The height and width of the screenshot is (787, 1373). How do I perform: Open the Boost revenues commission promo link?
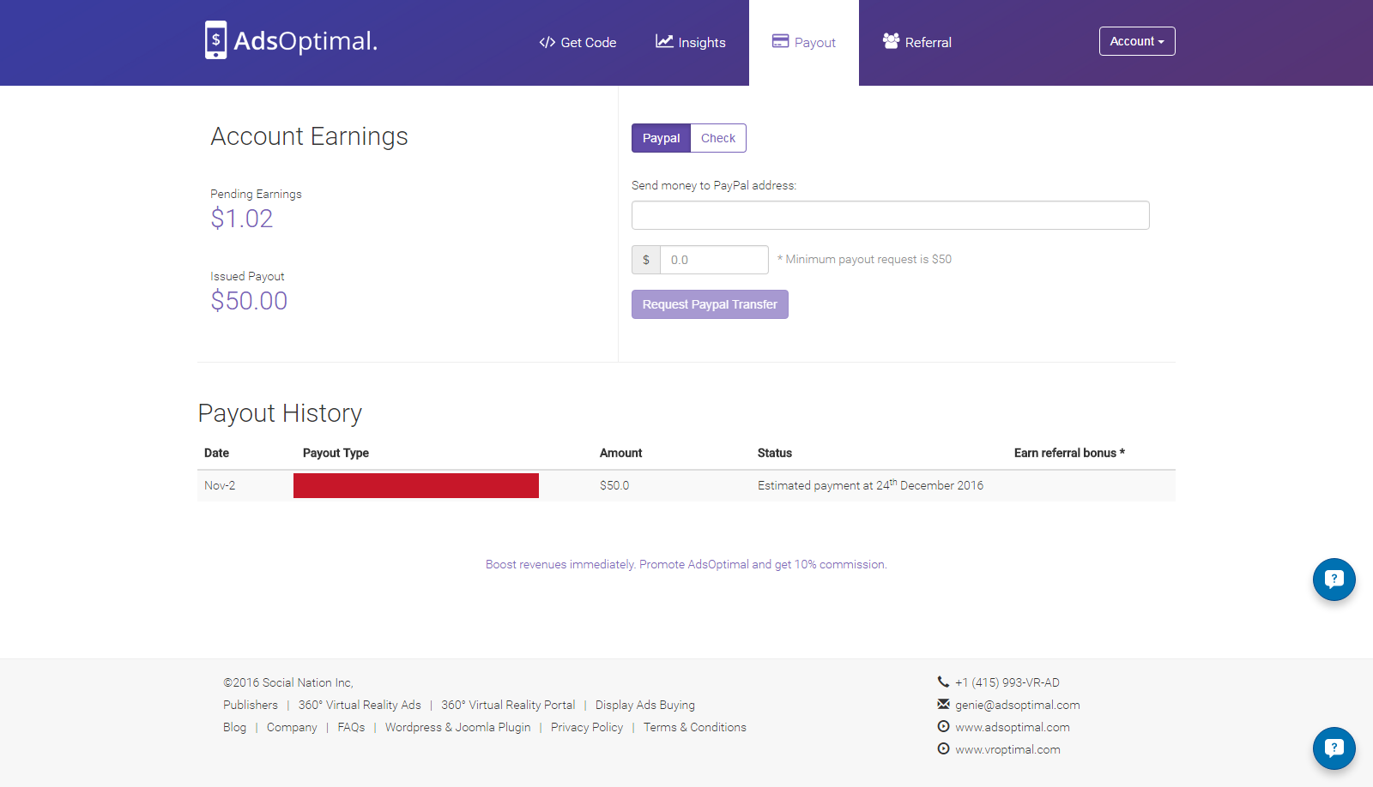click(x=686, y=564)
